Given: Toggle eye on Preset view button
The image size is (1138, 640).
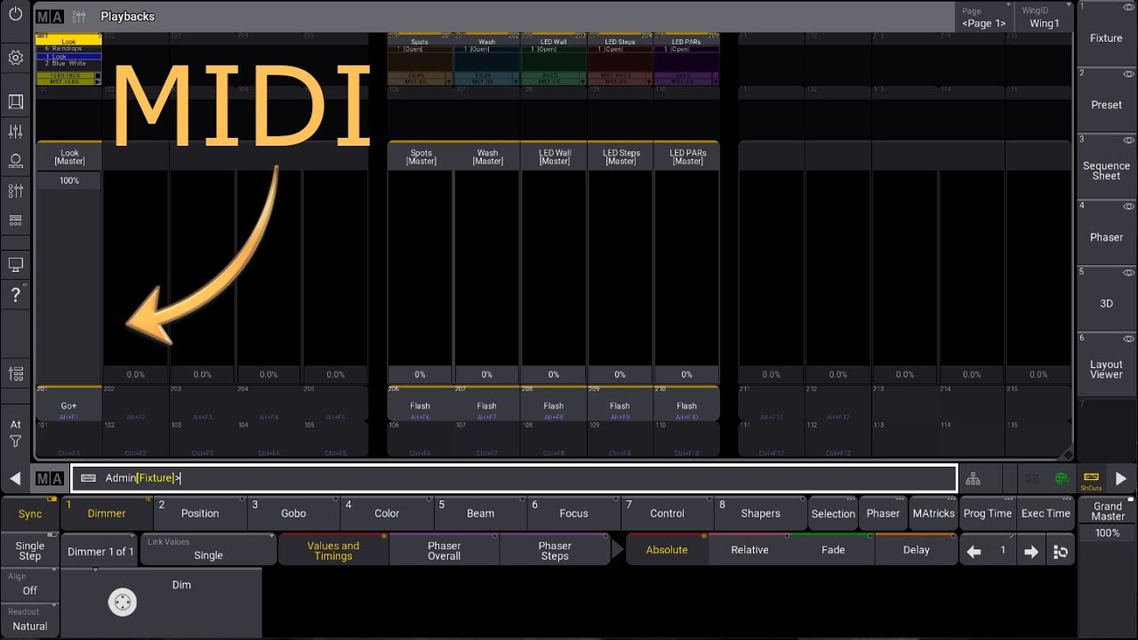Looking at the screenshot, I should point(1128,74).
